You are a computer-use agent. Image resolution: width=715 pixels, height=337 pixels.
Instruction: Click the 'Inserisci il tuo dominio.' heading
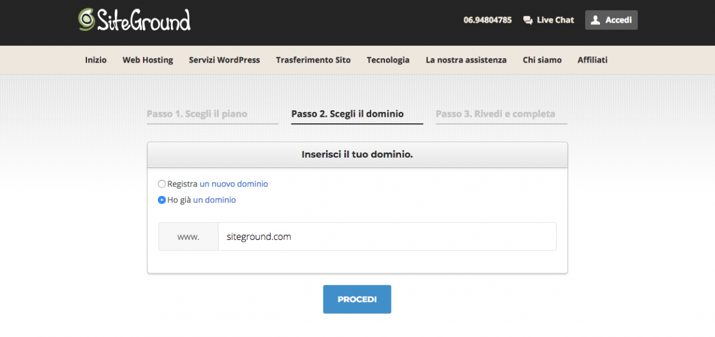357,154
